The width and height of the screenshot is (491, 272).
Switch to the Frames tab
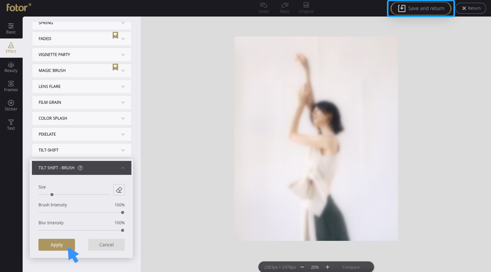click(11, 86)
